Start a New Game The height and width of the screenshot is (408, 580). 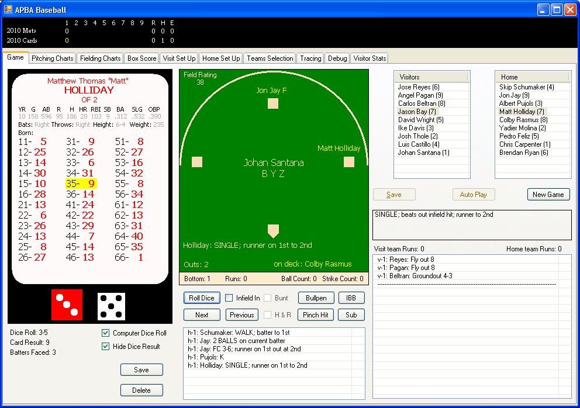pos(548,193)
